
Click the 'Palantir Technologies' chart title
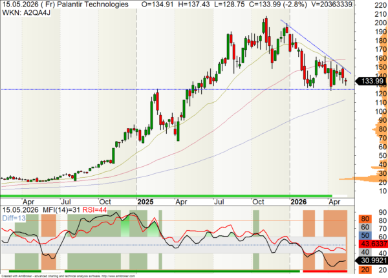point(92,5)
